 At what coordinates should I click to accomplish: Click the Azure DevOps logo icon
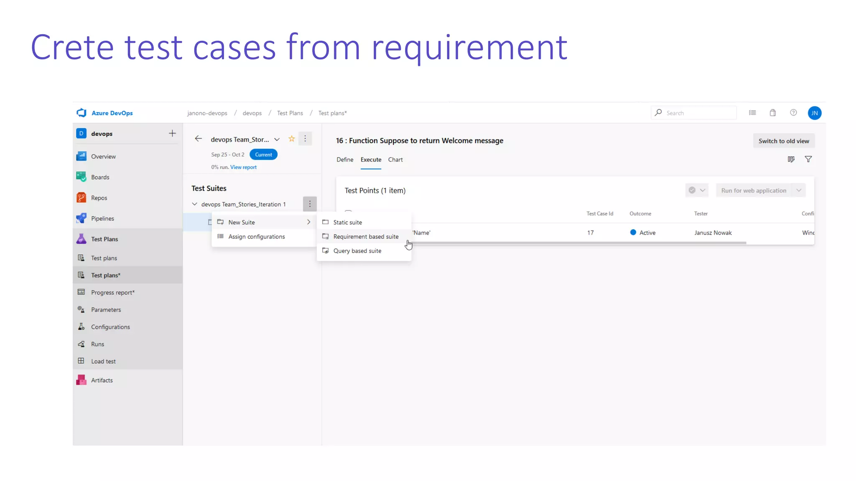(82, 113)
